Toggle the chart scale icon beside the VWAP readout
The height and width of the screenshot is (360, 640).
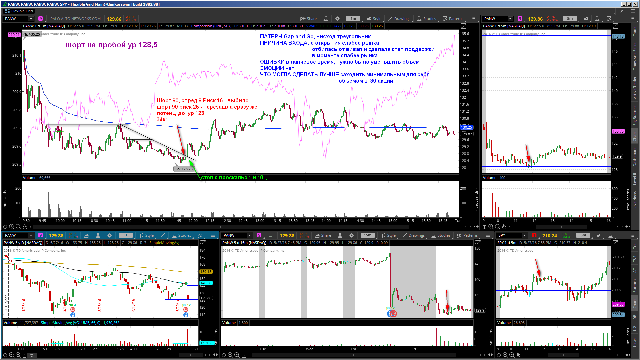(463, 26)
